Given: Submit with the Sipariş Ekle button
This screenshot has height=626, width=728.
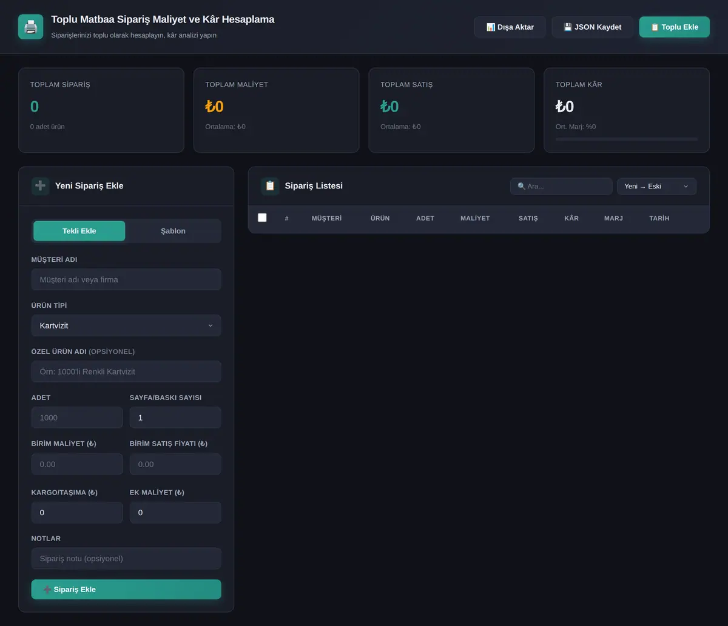Looking at the screenshot, I should 126,590.
